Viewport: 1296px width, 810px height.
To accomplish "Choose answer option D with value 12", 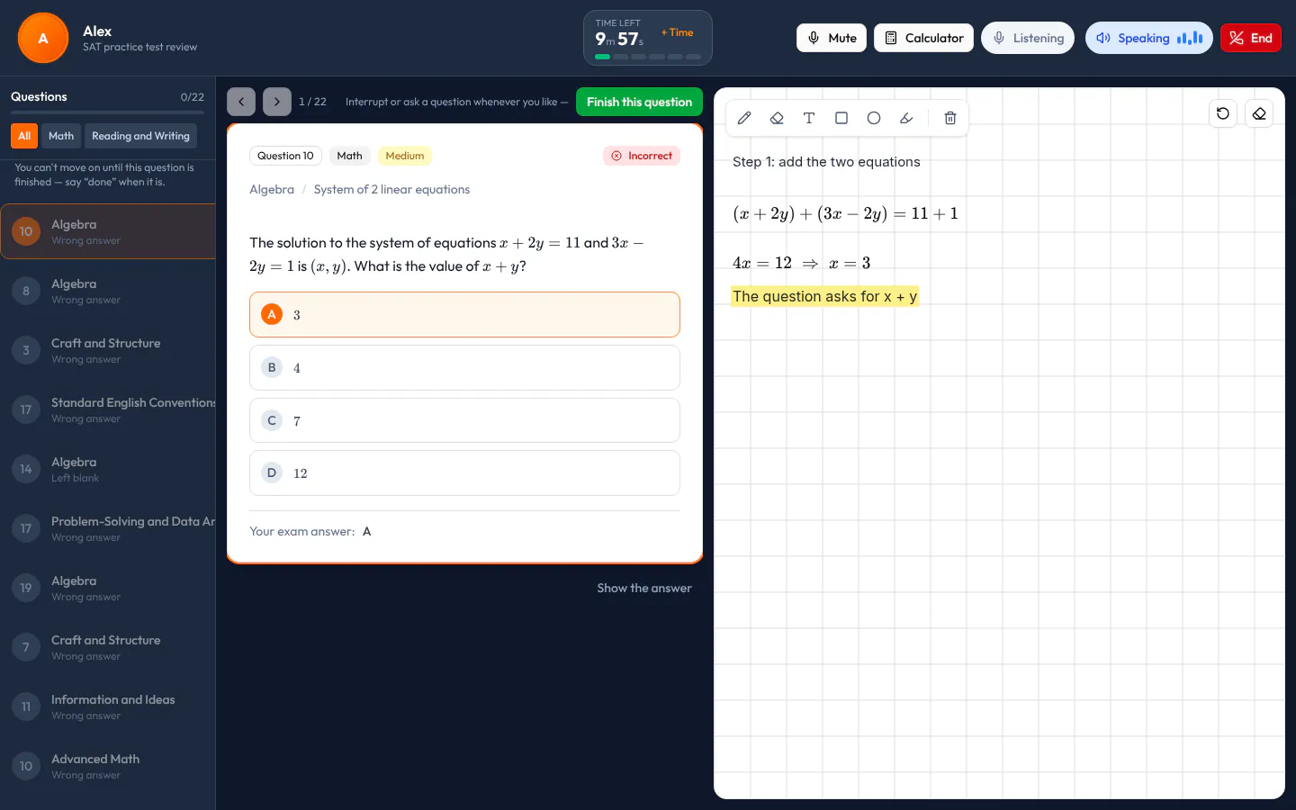I will [x=464, y=472].
